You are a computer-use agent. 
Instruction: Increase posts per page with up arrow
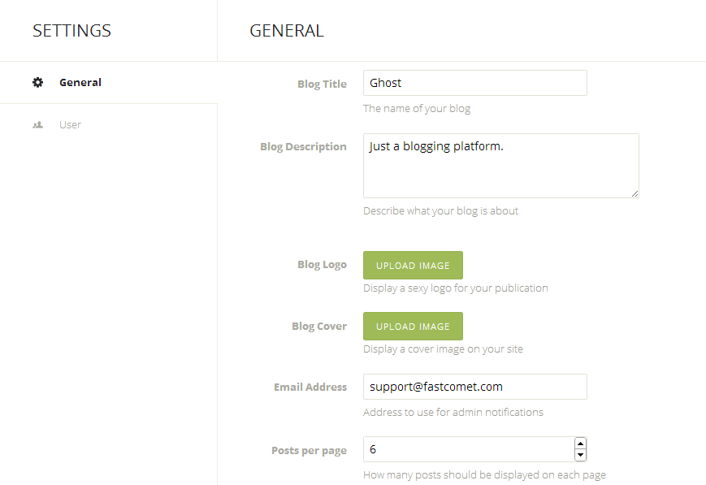(580, 444)
